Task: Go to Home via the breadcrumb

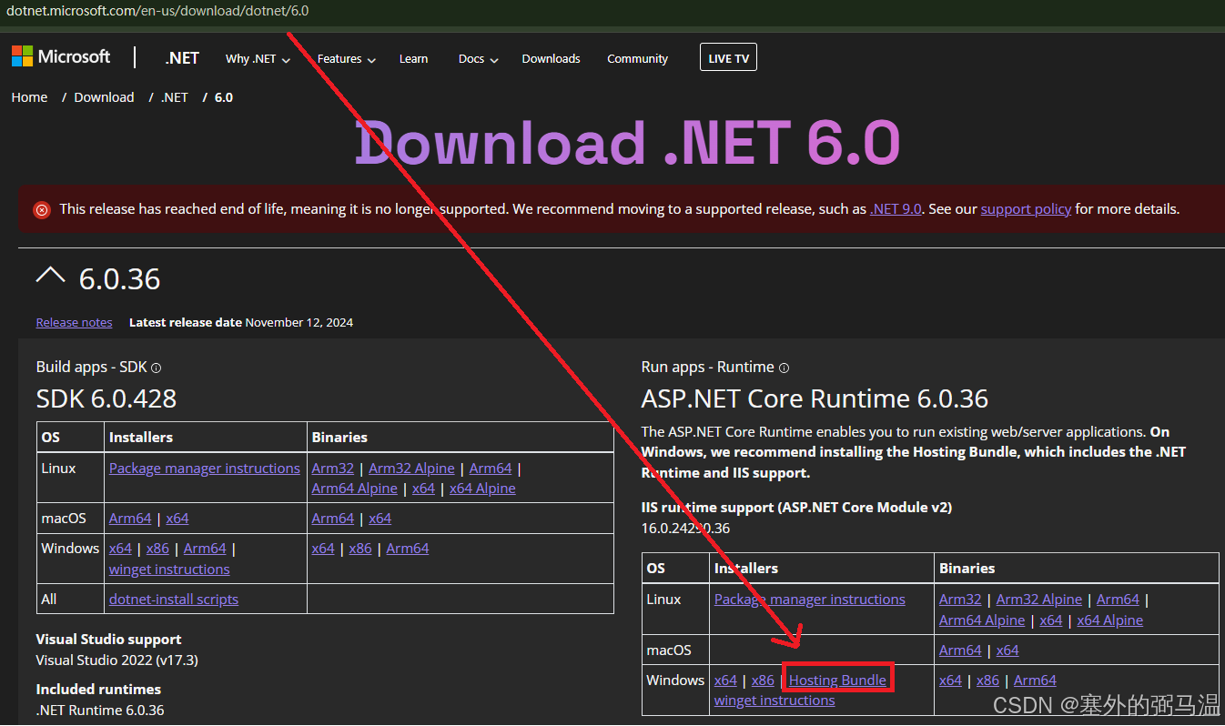Action: coord(29,96)
